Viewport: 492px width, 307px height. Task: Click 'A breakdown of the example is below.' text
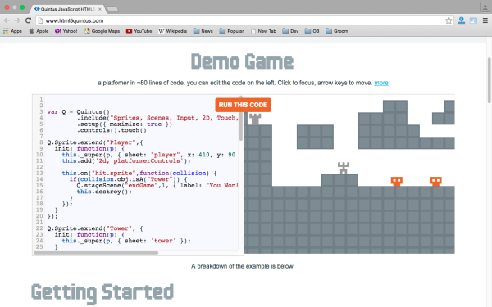243,266
